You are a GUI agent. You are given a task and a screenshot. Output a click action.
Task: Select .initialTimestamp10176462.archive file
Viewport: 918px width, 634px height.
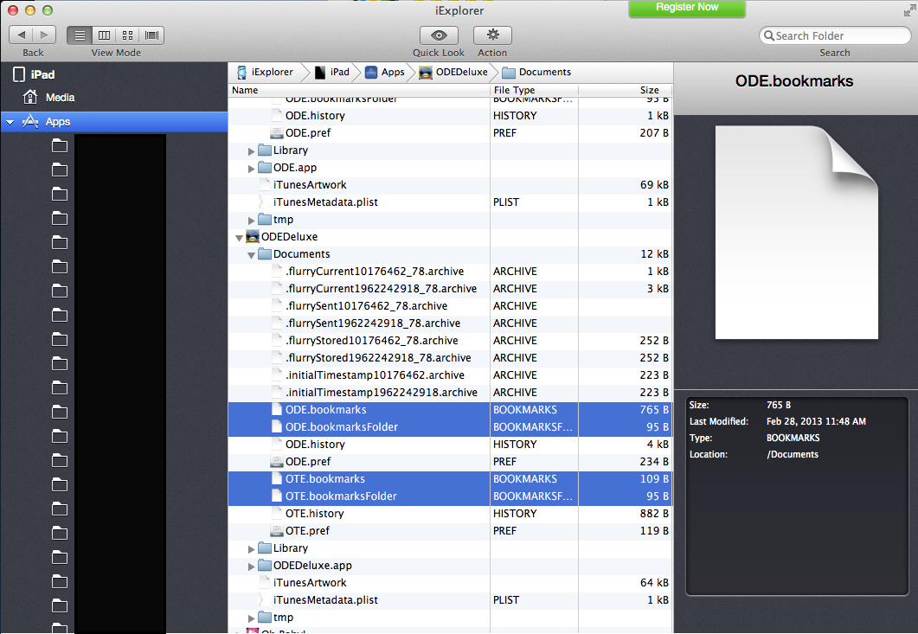click(450, 375)
